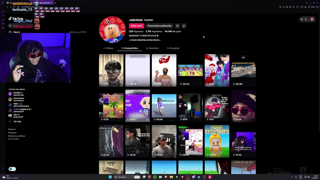Open the 1M de seguidores video
Viewport: 320px width, 180px height.
(217, 141)
